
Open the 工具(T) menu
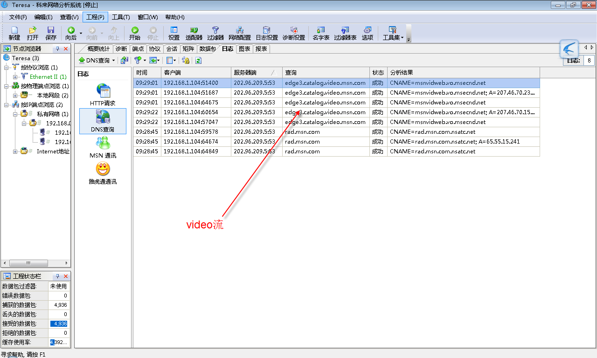[x=121, y=17]
